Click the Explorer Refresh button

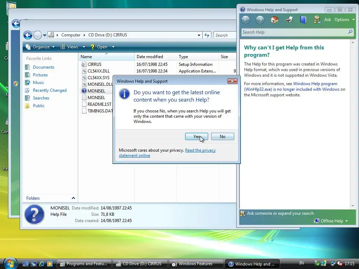pos(207,35)
